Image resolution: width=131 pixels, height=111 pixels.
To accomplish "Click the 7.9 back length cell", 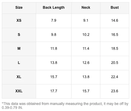I will pyautogui.click(x=54, y=21).
